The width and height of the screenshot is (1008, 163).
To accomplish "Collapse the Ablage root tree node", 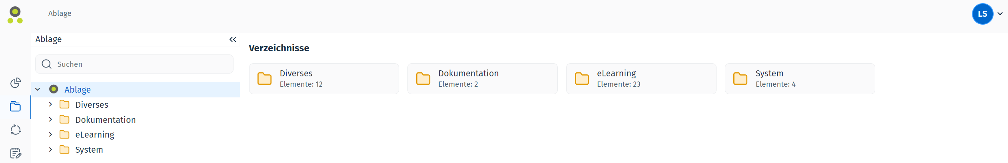I will pos(38,89).
